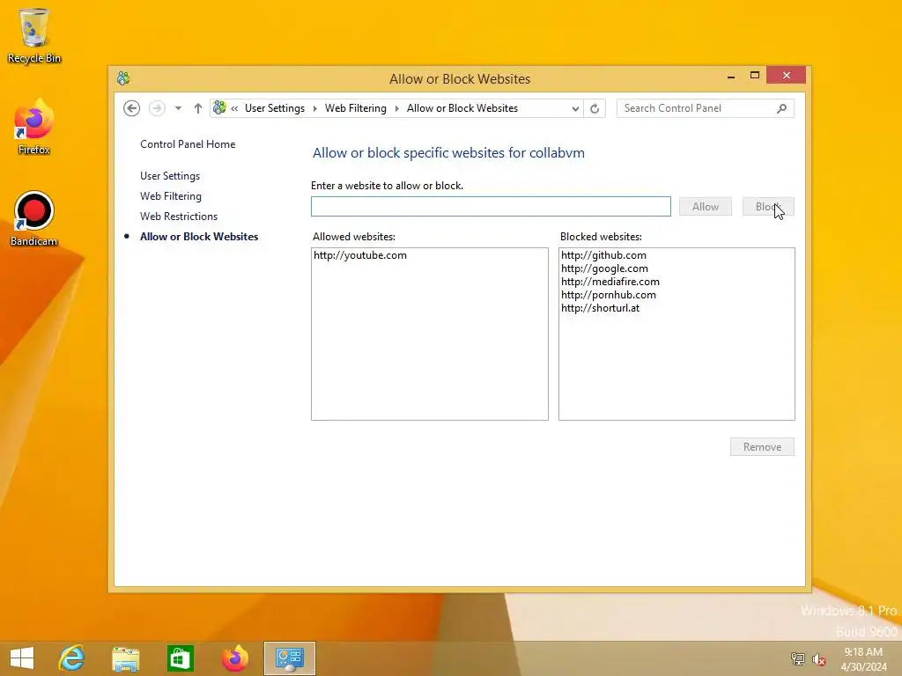Open the network tray icon
Screen dimensions: 902x676
797,658
